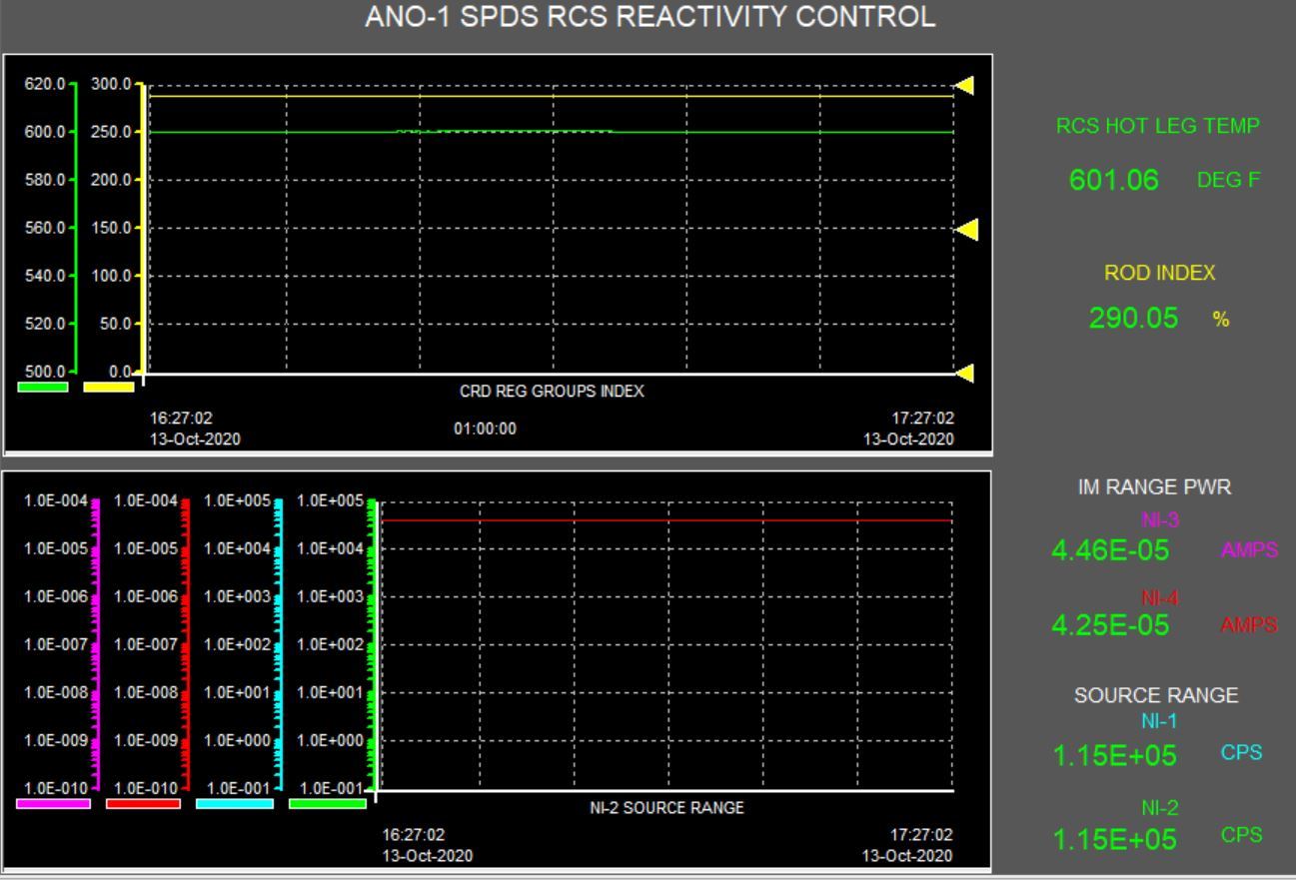Image resolution: width=1296 pixels, height=880 pixels.
Task: Click the red NI trend line in lower chart
Action: tap(666, 520)
